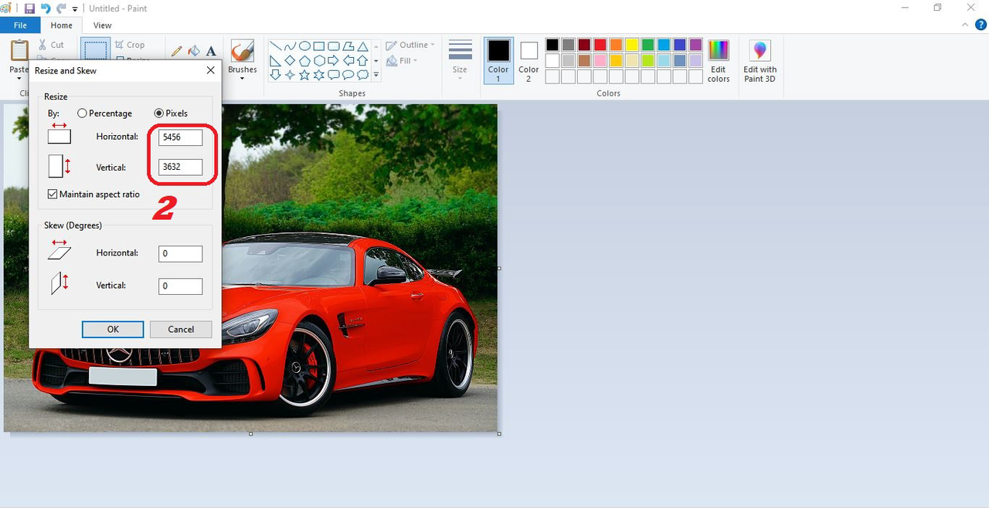
Task: Open Paint Help question mark icon
Action: coord(980,25)
